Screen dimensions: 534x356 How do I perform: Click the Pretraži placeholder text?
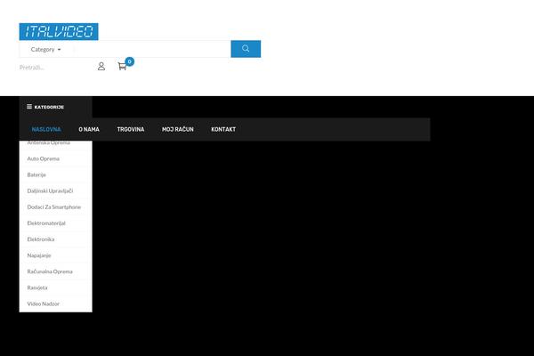(32, 68)
